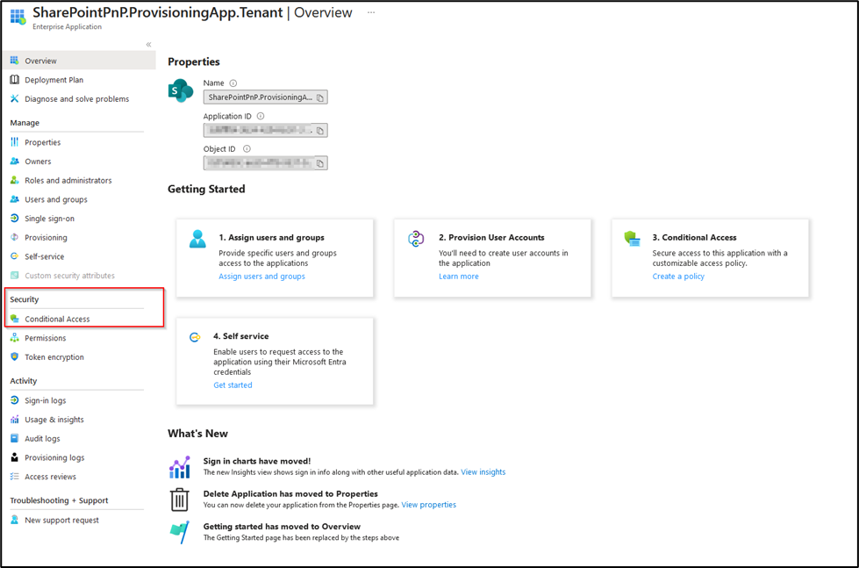Click View insights for sign-in charts
This screenshot has height=568, width=859.
[483, 471]
